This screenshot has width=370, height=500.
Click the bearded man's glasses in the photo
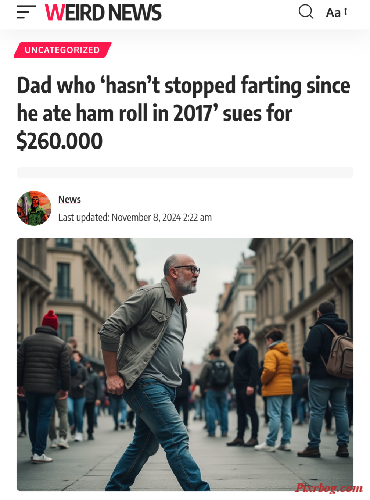coord(188,269)
